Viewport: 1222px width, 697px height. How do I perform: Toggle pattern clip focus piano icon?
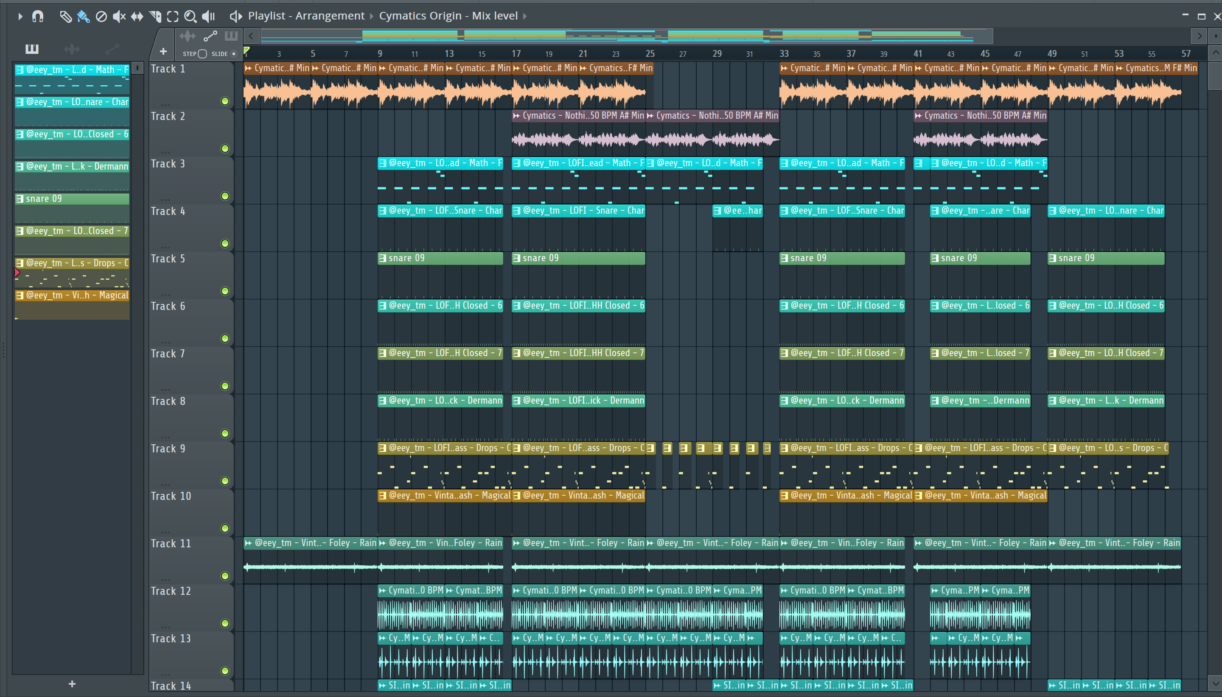click(x=231, y=36)
